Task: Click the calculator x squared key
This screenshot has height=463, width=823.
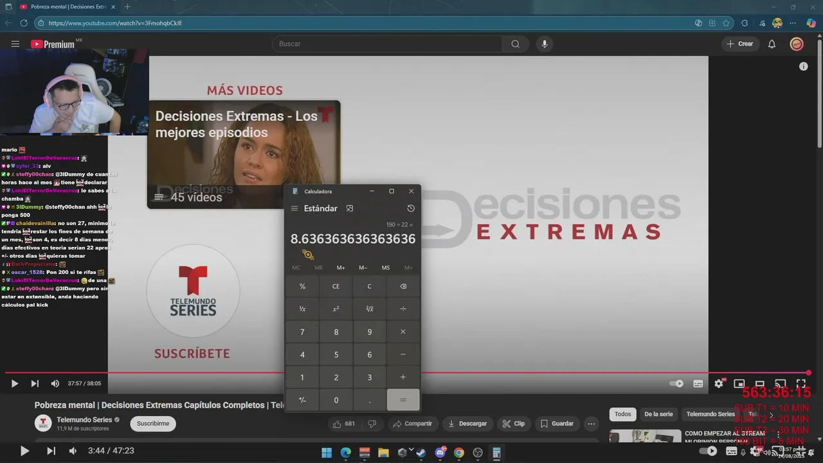Action: coord(336,309)
